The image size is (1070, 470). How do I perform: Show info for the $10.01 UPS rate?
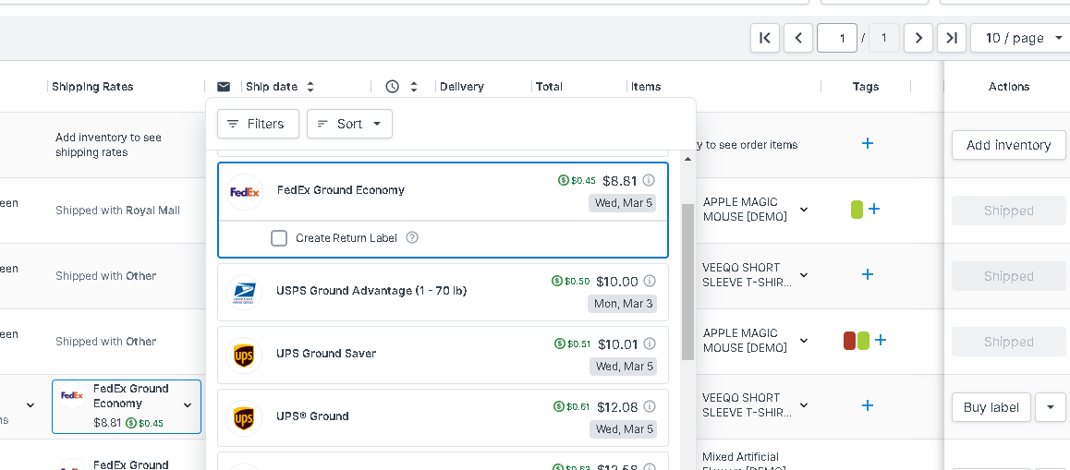pos(650,343)
